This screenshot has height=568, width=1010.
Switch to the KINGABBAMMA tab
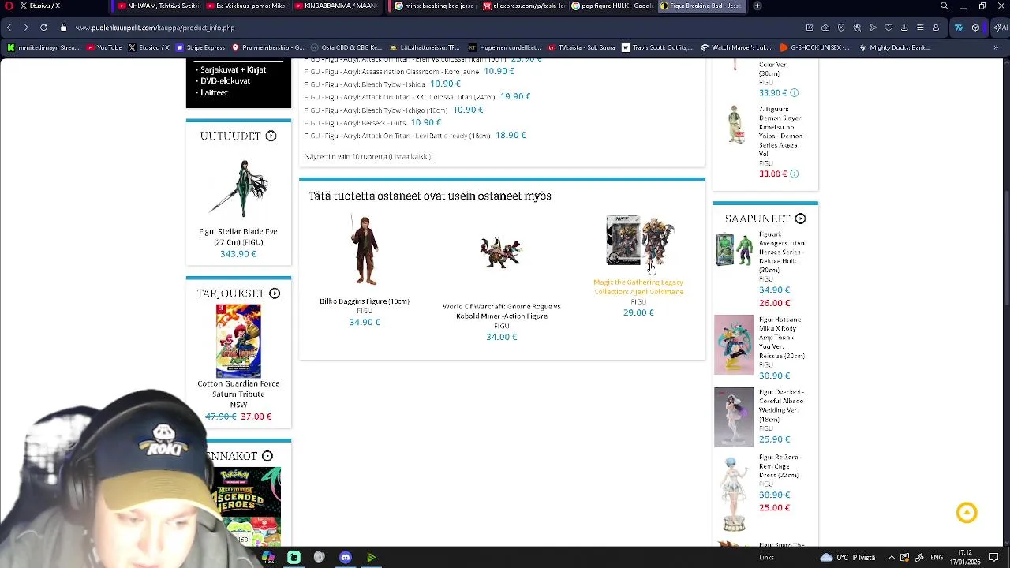click(x=338, y=6)
